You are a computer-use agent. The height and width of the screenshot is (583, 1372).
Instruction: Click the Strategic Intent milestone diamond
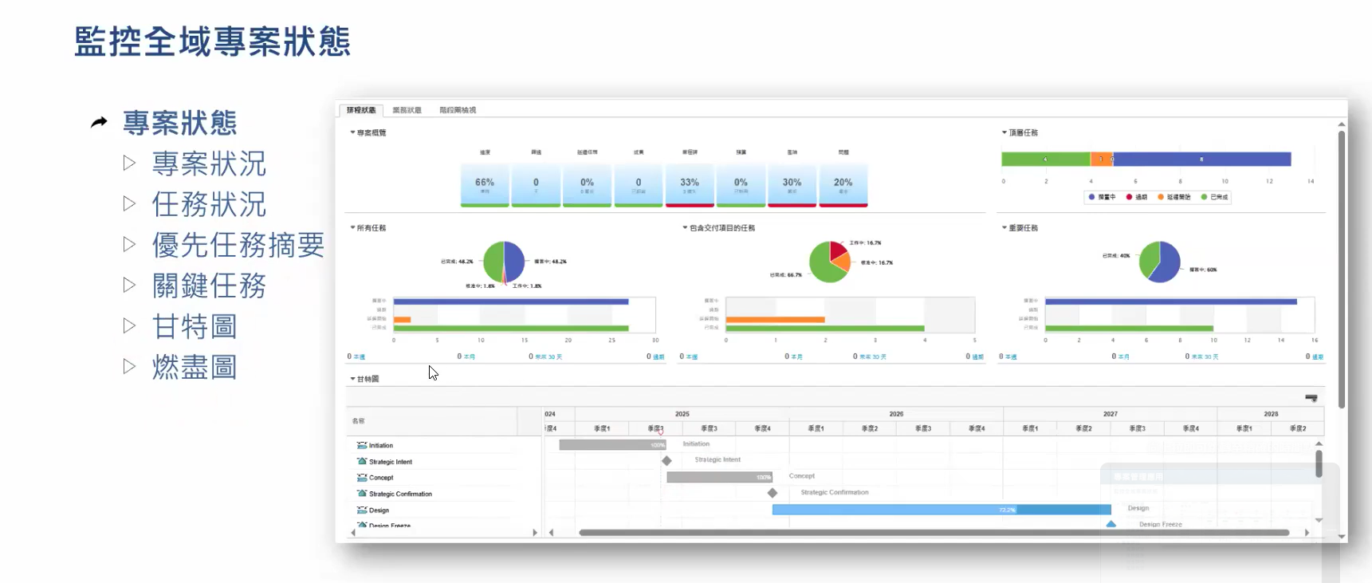[666, 461]
